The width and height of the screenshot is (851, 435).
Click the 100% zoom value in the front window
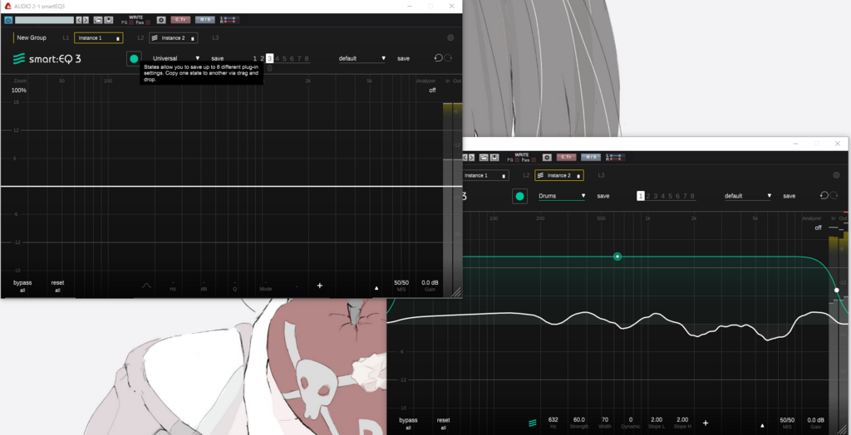point(19,90)
